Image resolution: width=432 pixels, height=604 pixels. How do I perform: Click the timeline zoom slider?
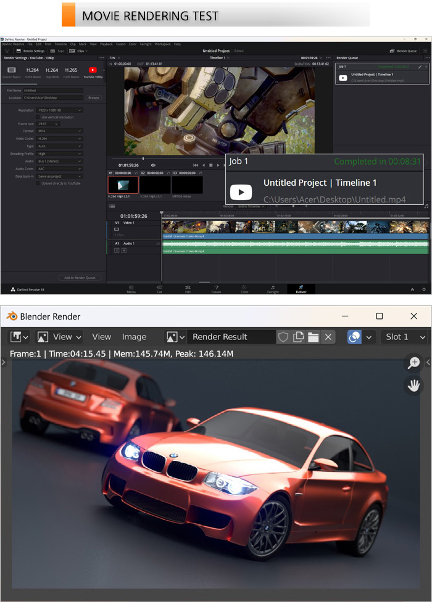(x=293, y=207)
